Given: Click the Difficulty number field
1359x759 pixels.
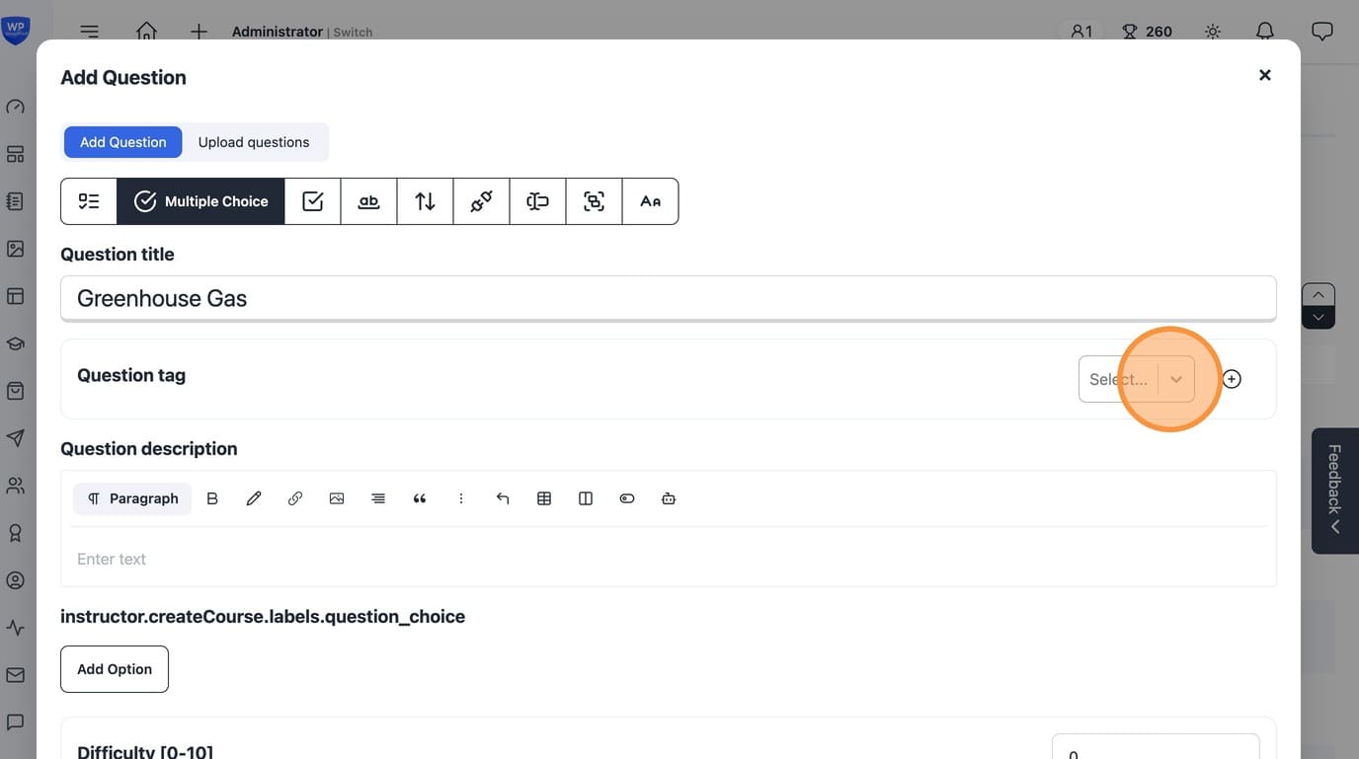Looking at the screenshot, I should 1156,746.
